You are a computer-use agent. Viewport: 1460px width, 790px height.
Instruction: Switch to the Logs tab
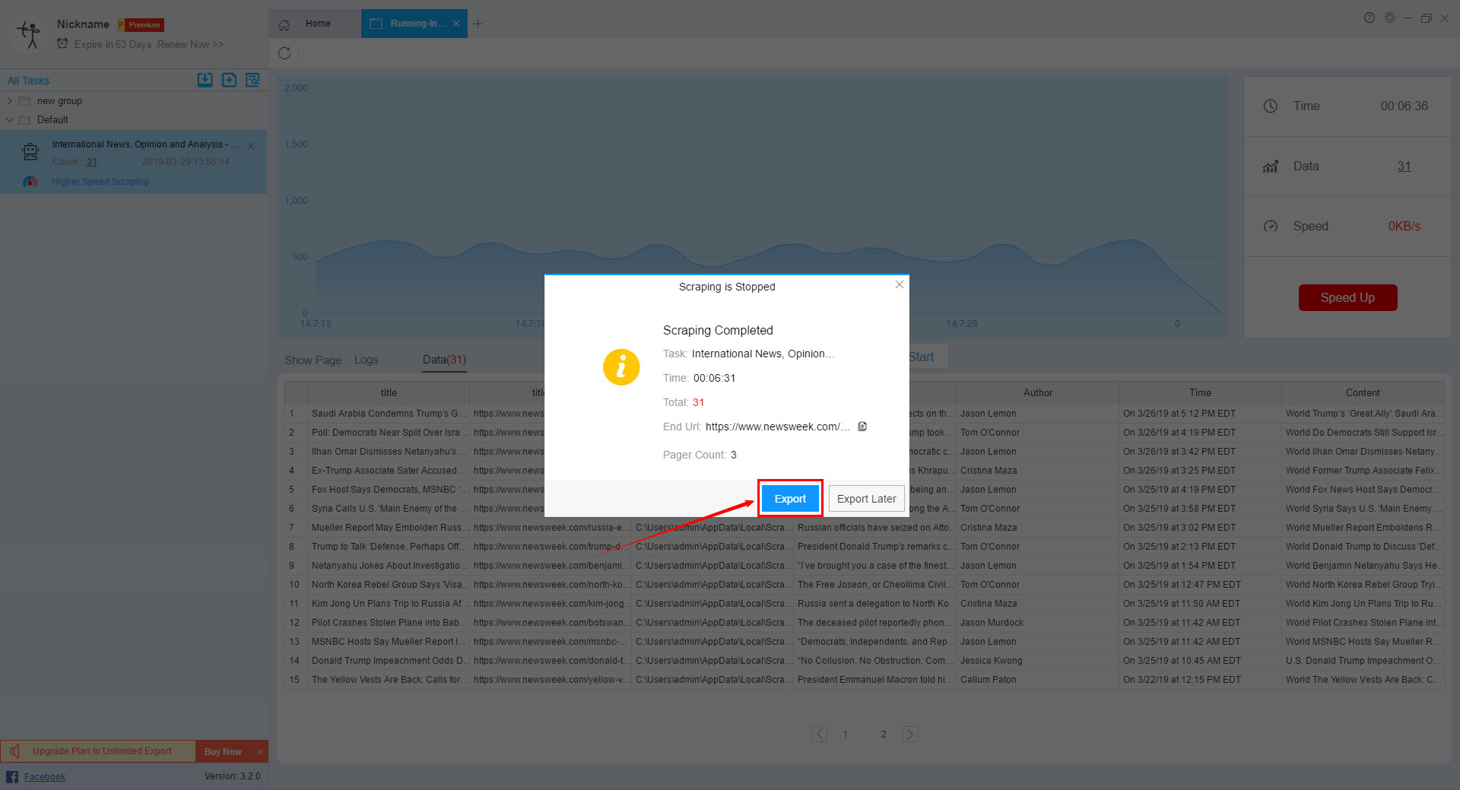click(366, 360)
